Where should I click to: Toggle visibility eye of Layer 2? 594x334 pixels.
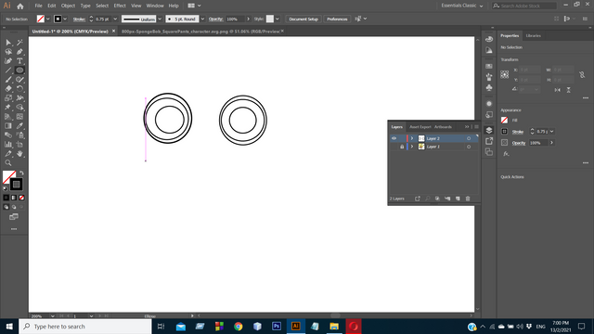394,138
